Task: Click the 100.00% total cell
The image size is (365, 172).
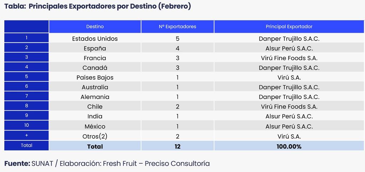Action: point(289,146)
